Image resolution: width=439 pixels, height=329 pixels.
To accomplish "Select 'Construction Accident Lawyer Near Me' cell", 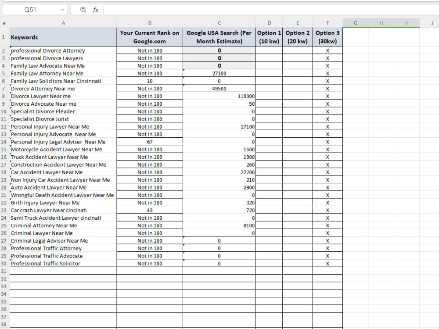I will coord(63,164).
